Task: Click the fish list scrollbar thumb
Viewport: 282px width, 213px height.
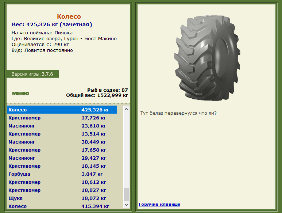Action: click(x=127, y=195)
